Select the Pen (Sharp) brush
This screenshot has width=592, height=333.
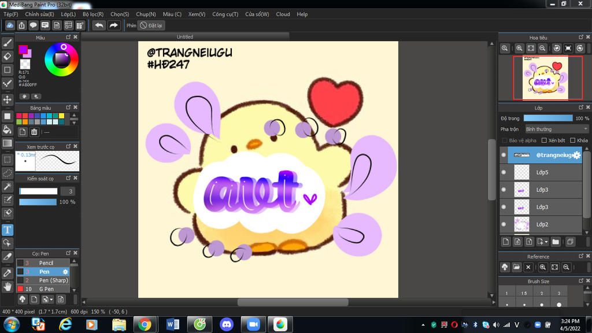coord(43,280)
